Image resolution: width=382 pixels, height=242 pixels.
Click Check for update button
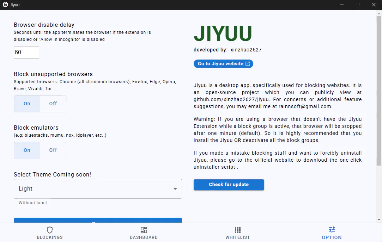(229, 185)
